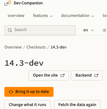Open the Dev Companion home title
This screenshot has width=107, height=109.
click(x=28, y=3)
